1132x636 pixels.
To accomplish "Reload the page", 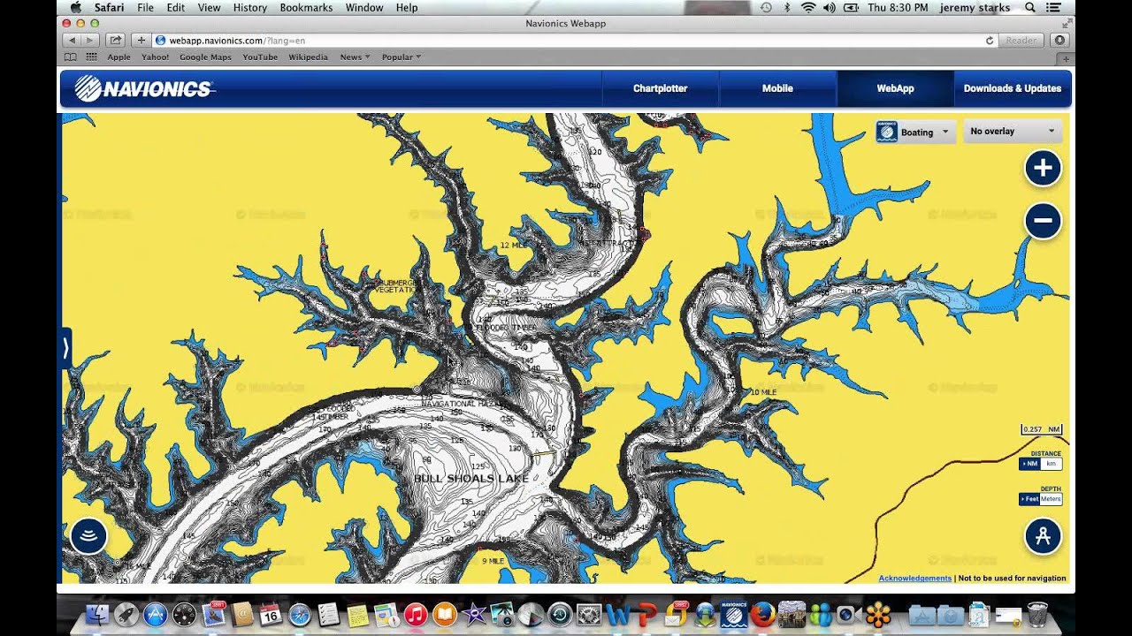I will [x=990, y=41].
